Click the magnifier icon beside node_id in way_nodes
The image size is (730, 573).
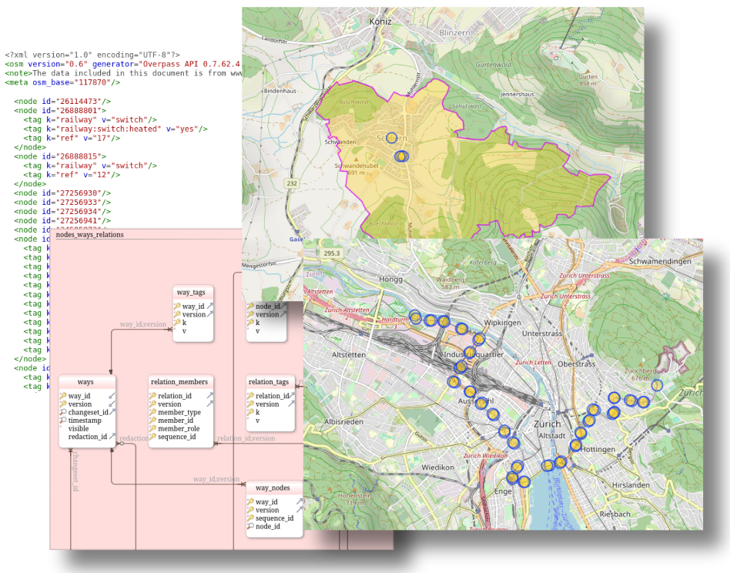pyautogui.click(x=250, y=527)
